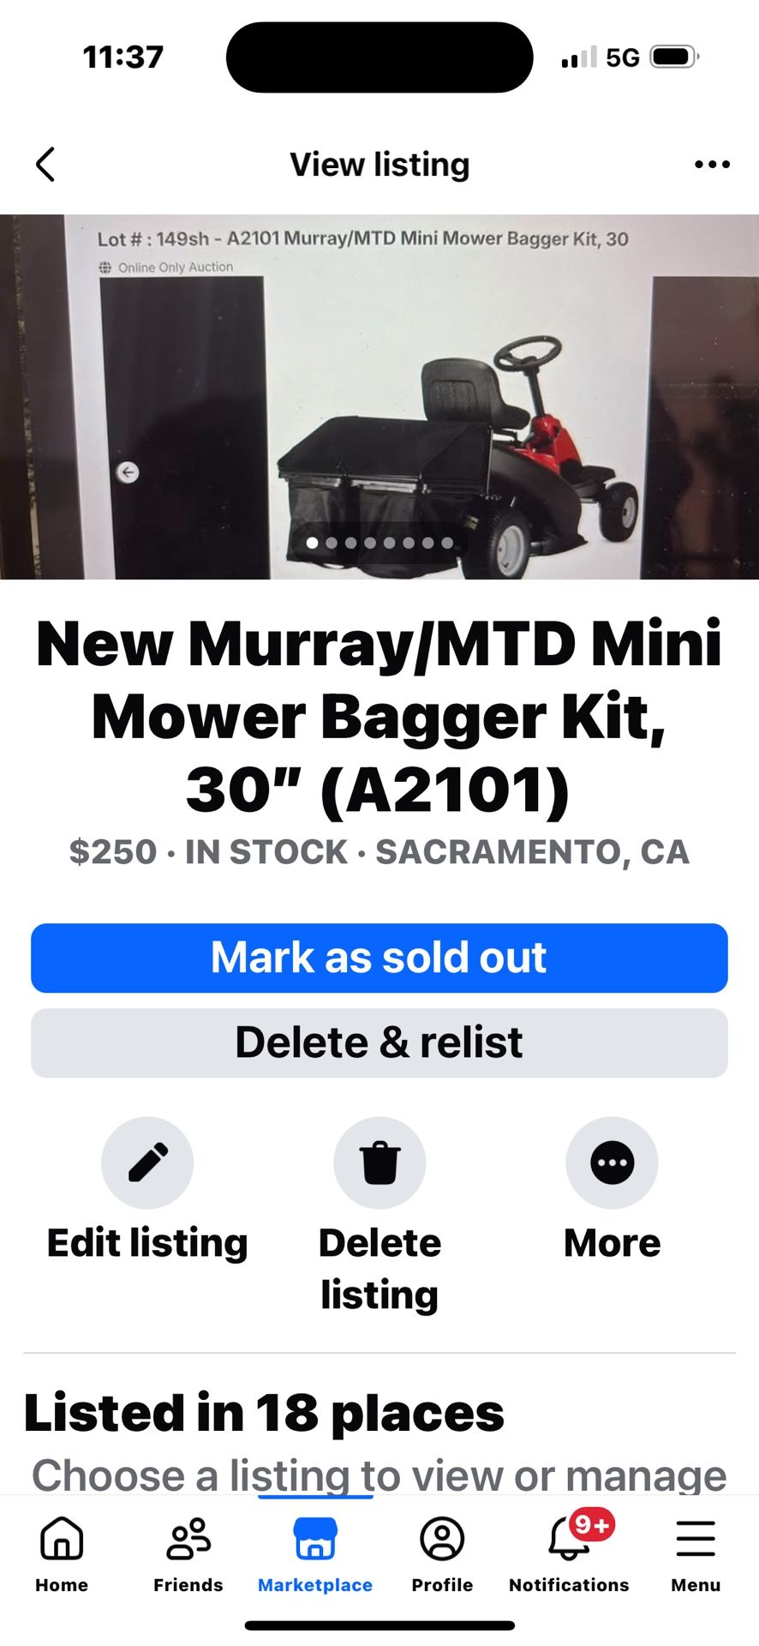Tap the back arrow icon

coord(45,165)
